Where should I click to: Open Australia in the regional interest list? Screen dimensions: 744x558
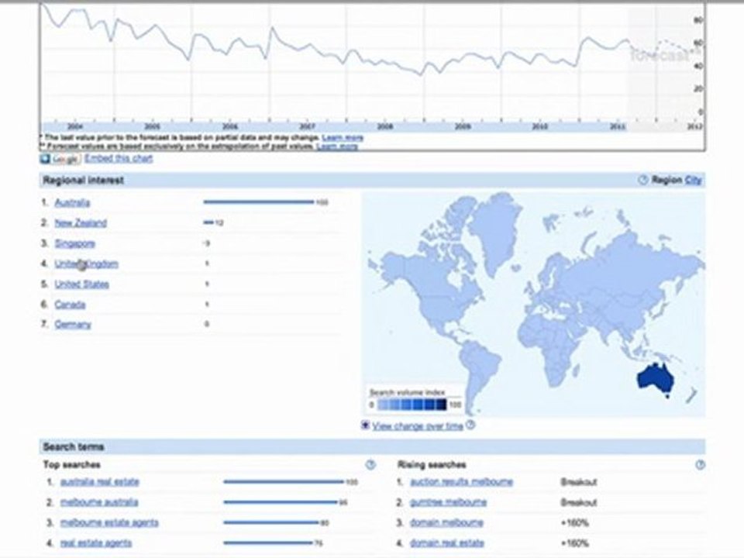coord(72,202)
